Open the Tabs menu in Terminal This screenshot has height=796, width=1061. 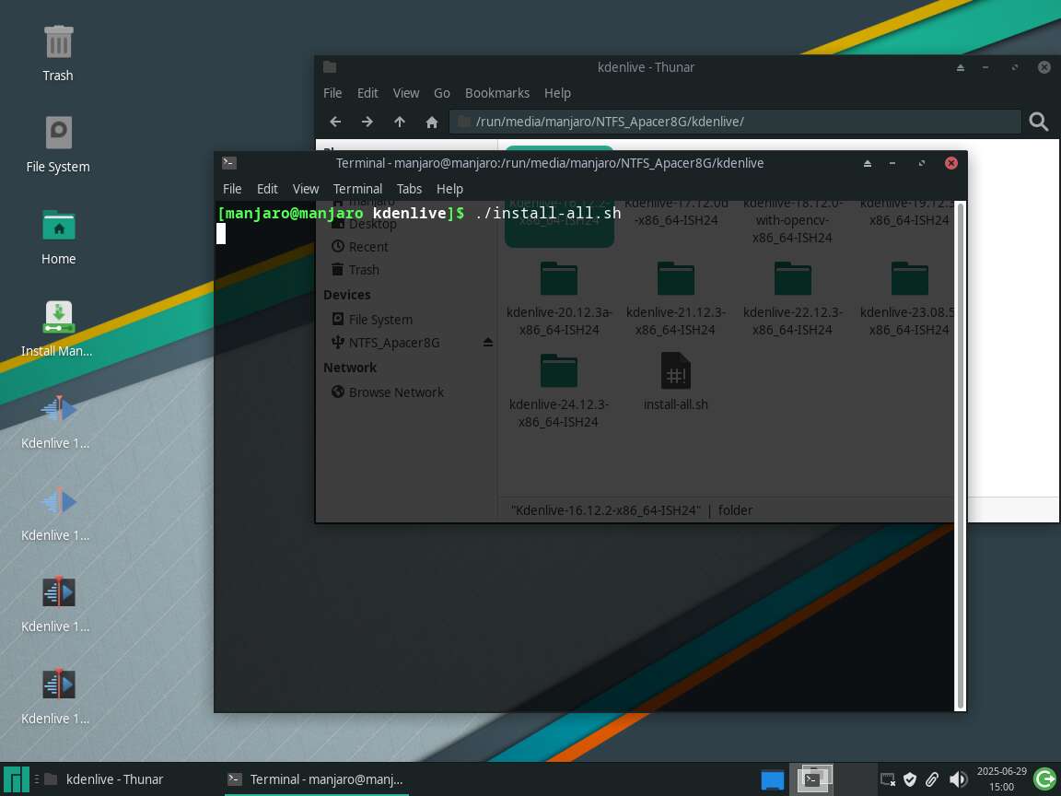409,188
